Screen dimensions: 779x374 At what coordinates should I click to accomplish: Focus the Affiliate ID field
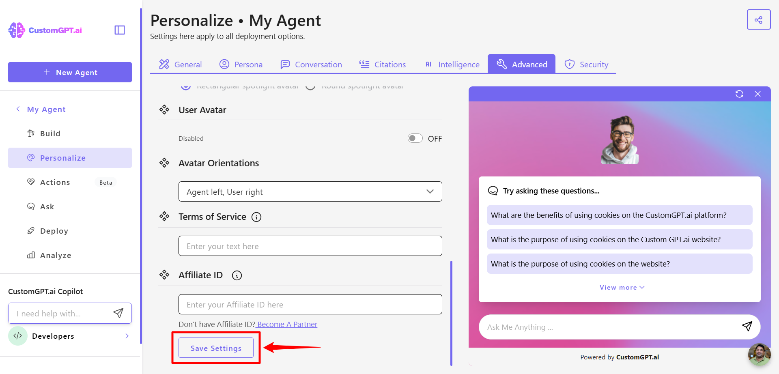310,304
